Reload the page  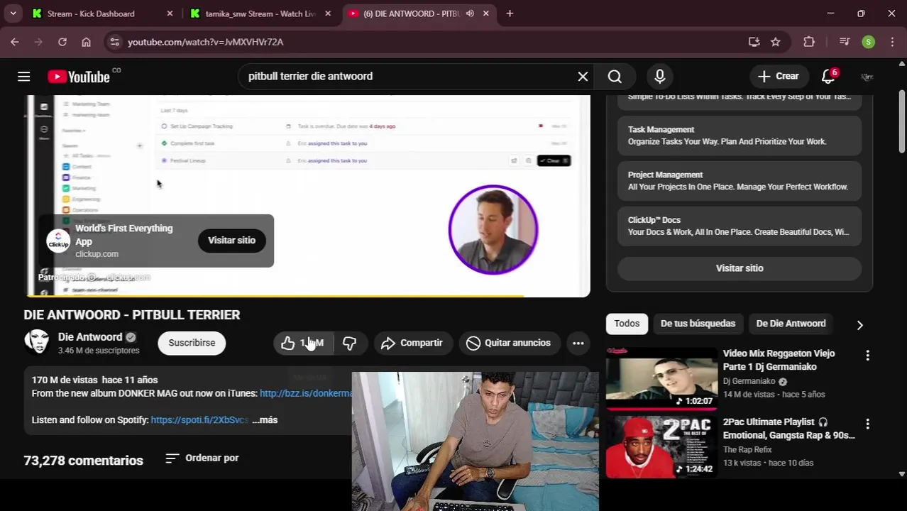[62, 42]
